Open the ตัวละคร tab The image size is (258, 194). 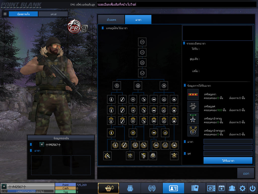[x=111, y=20]
